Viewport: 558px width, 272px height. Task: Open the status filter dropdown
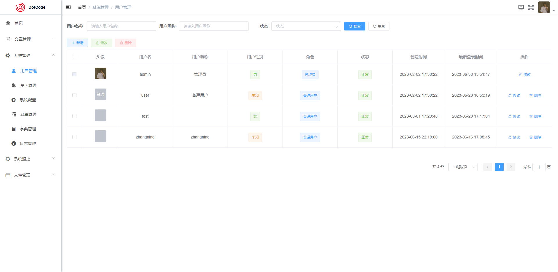click(306, 26)
